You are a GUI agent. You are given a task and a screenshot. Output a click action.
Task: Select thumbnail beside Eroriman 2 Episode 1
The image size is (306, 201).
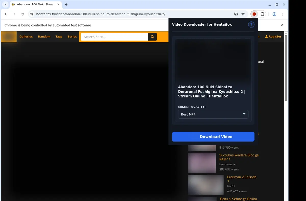pyautogui.click(x=206, y=185)
